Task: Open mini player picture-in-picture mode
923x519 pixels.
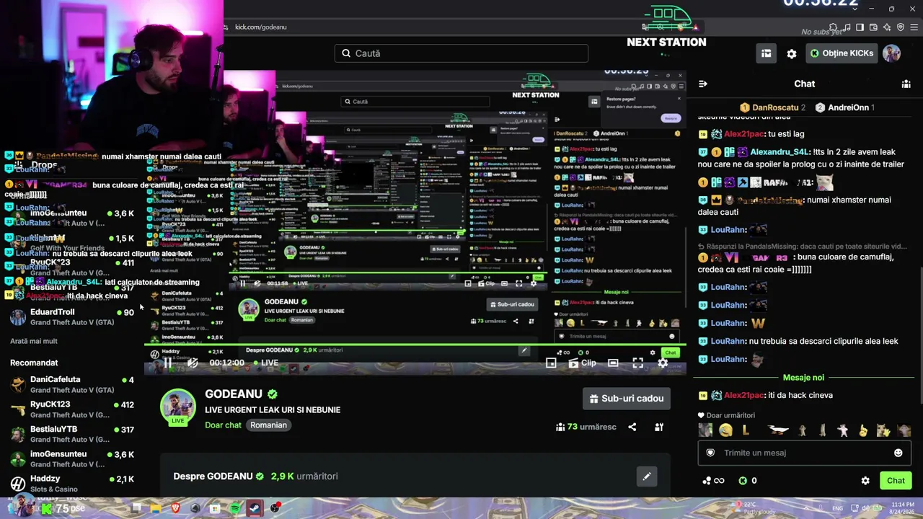Action: [551, 363]
